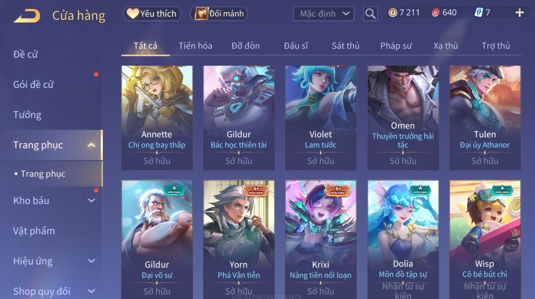Open Gói đề cử sidebar item
This screenshot has height=299, width=535.
click(33, 85)
